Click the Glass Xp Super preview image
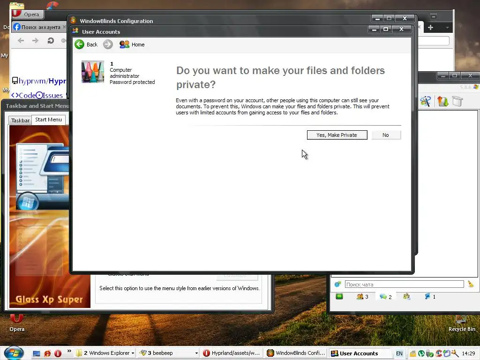Image resolution: width=480 pixels, height=360 pixels. (x=50, y=217)
